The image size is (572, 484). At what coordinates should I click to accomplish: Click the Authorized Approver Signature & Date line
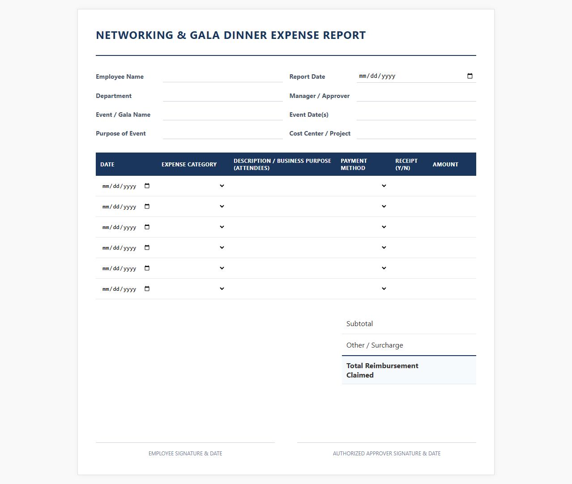coord(387,442)
